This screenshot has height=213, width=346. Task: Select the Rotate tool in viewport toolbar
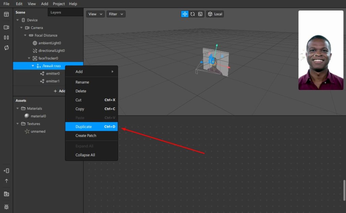click(193, 14)
